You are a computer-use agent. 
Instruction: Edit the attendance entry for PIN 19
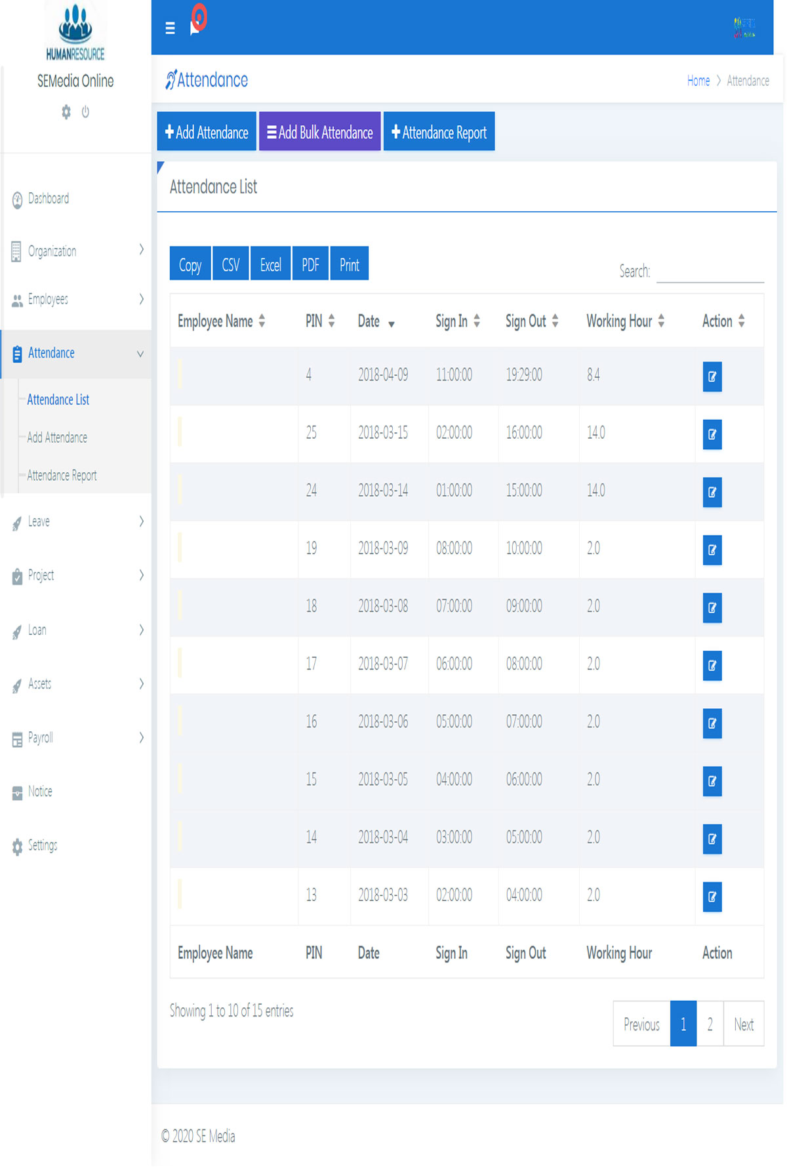coord(712,550)
